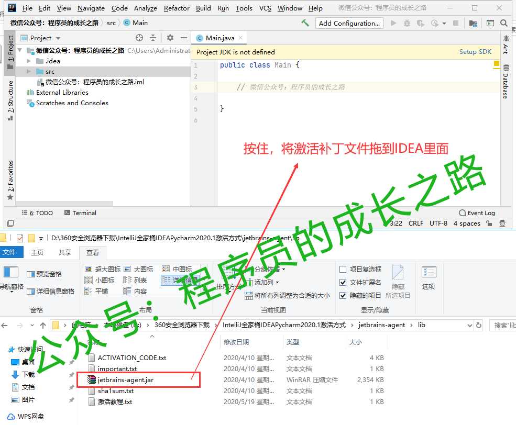
Task: Click the locate file crosshair icon in Project panel
Action: (139, 38)
